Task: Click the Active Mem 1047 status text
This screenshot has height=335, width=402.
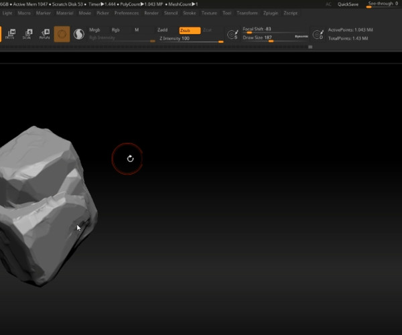Action: [x=30, y=4]
